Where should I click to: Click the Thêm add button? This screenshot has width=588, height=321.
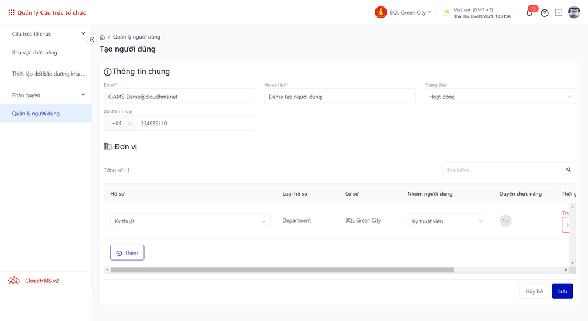click(x=127, y=253)
